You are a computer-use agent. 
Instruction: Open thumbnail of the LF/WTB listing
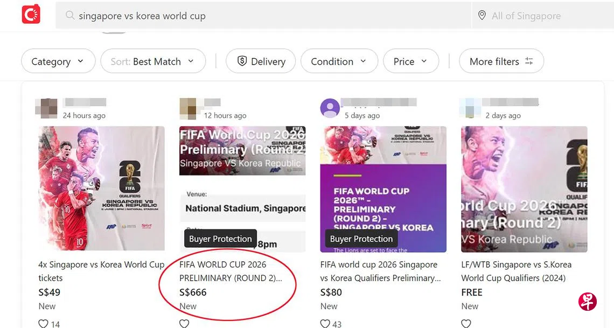pos(524,189)
